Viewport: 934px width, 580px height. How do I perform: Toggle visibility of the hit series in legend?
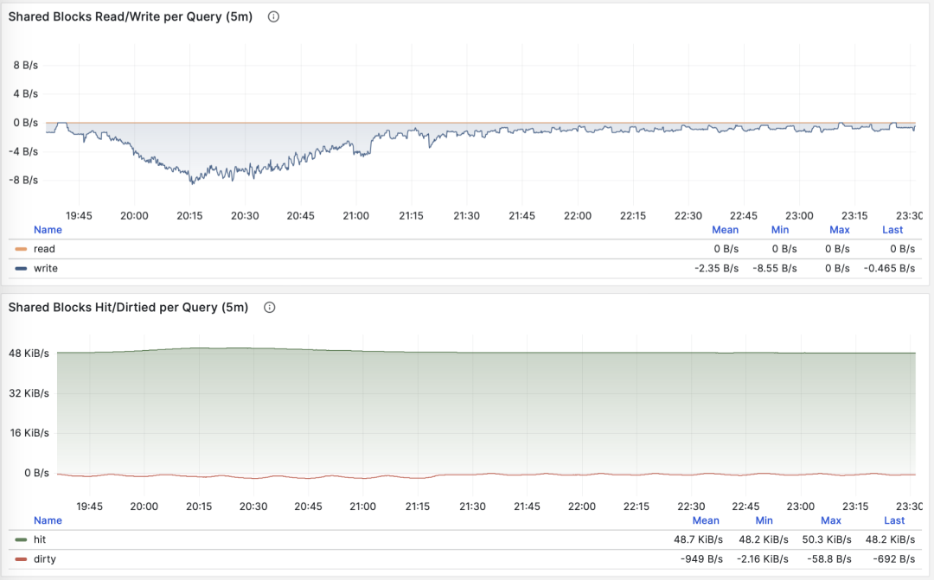(40, 539)
